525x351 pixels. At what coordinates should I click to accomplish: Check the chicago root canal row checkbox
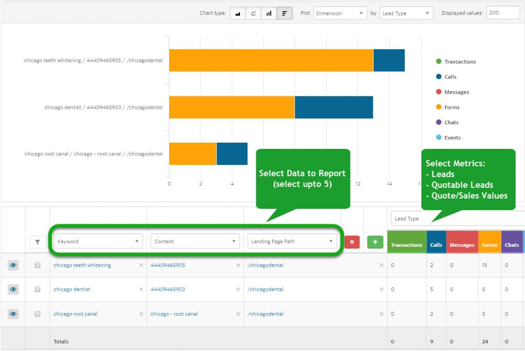pyautogui.click(x=37, y=314)
